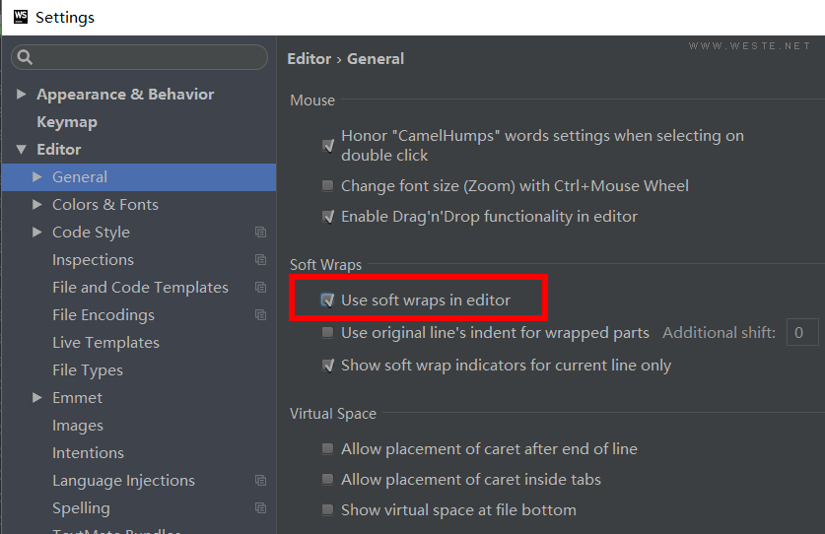This screenshot has width=825, height=534.
Task: Expand the Colors & Fonts node
Action: pos(37,205)
